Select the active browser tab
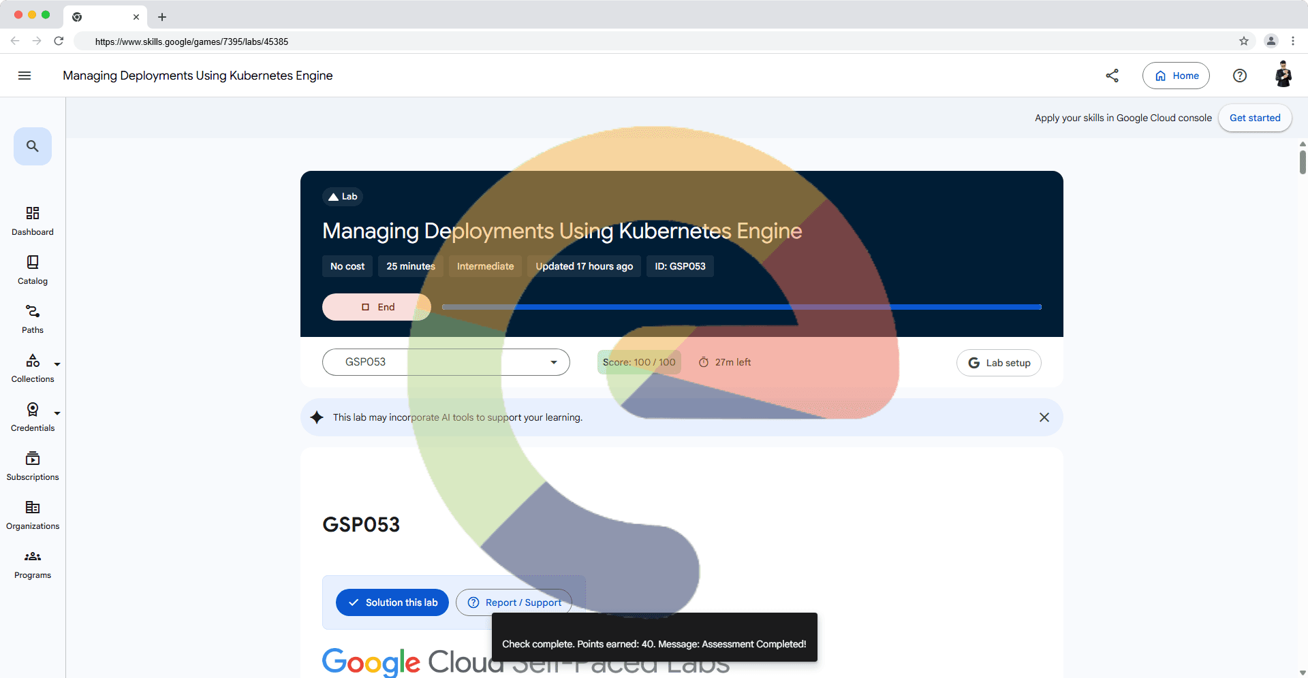 click(x=105, y=17)
